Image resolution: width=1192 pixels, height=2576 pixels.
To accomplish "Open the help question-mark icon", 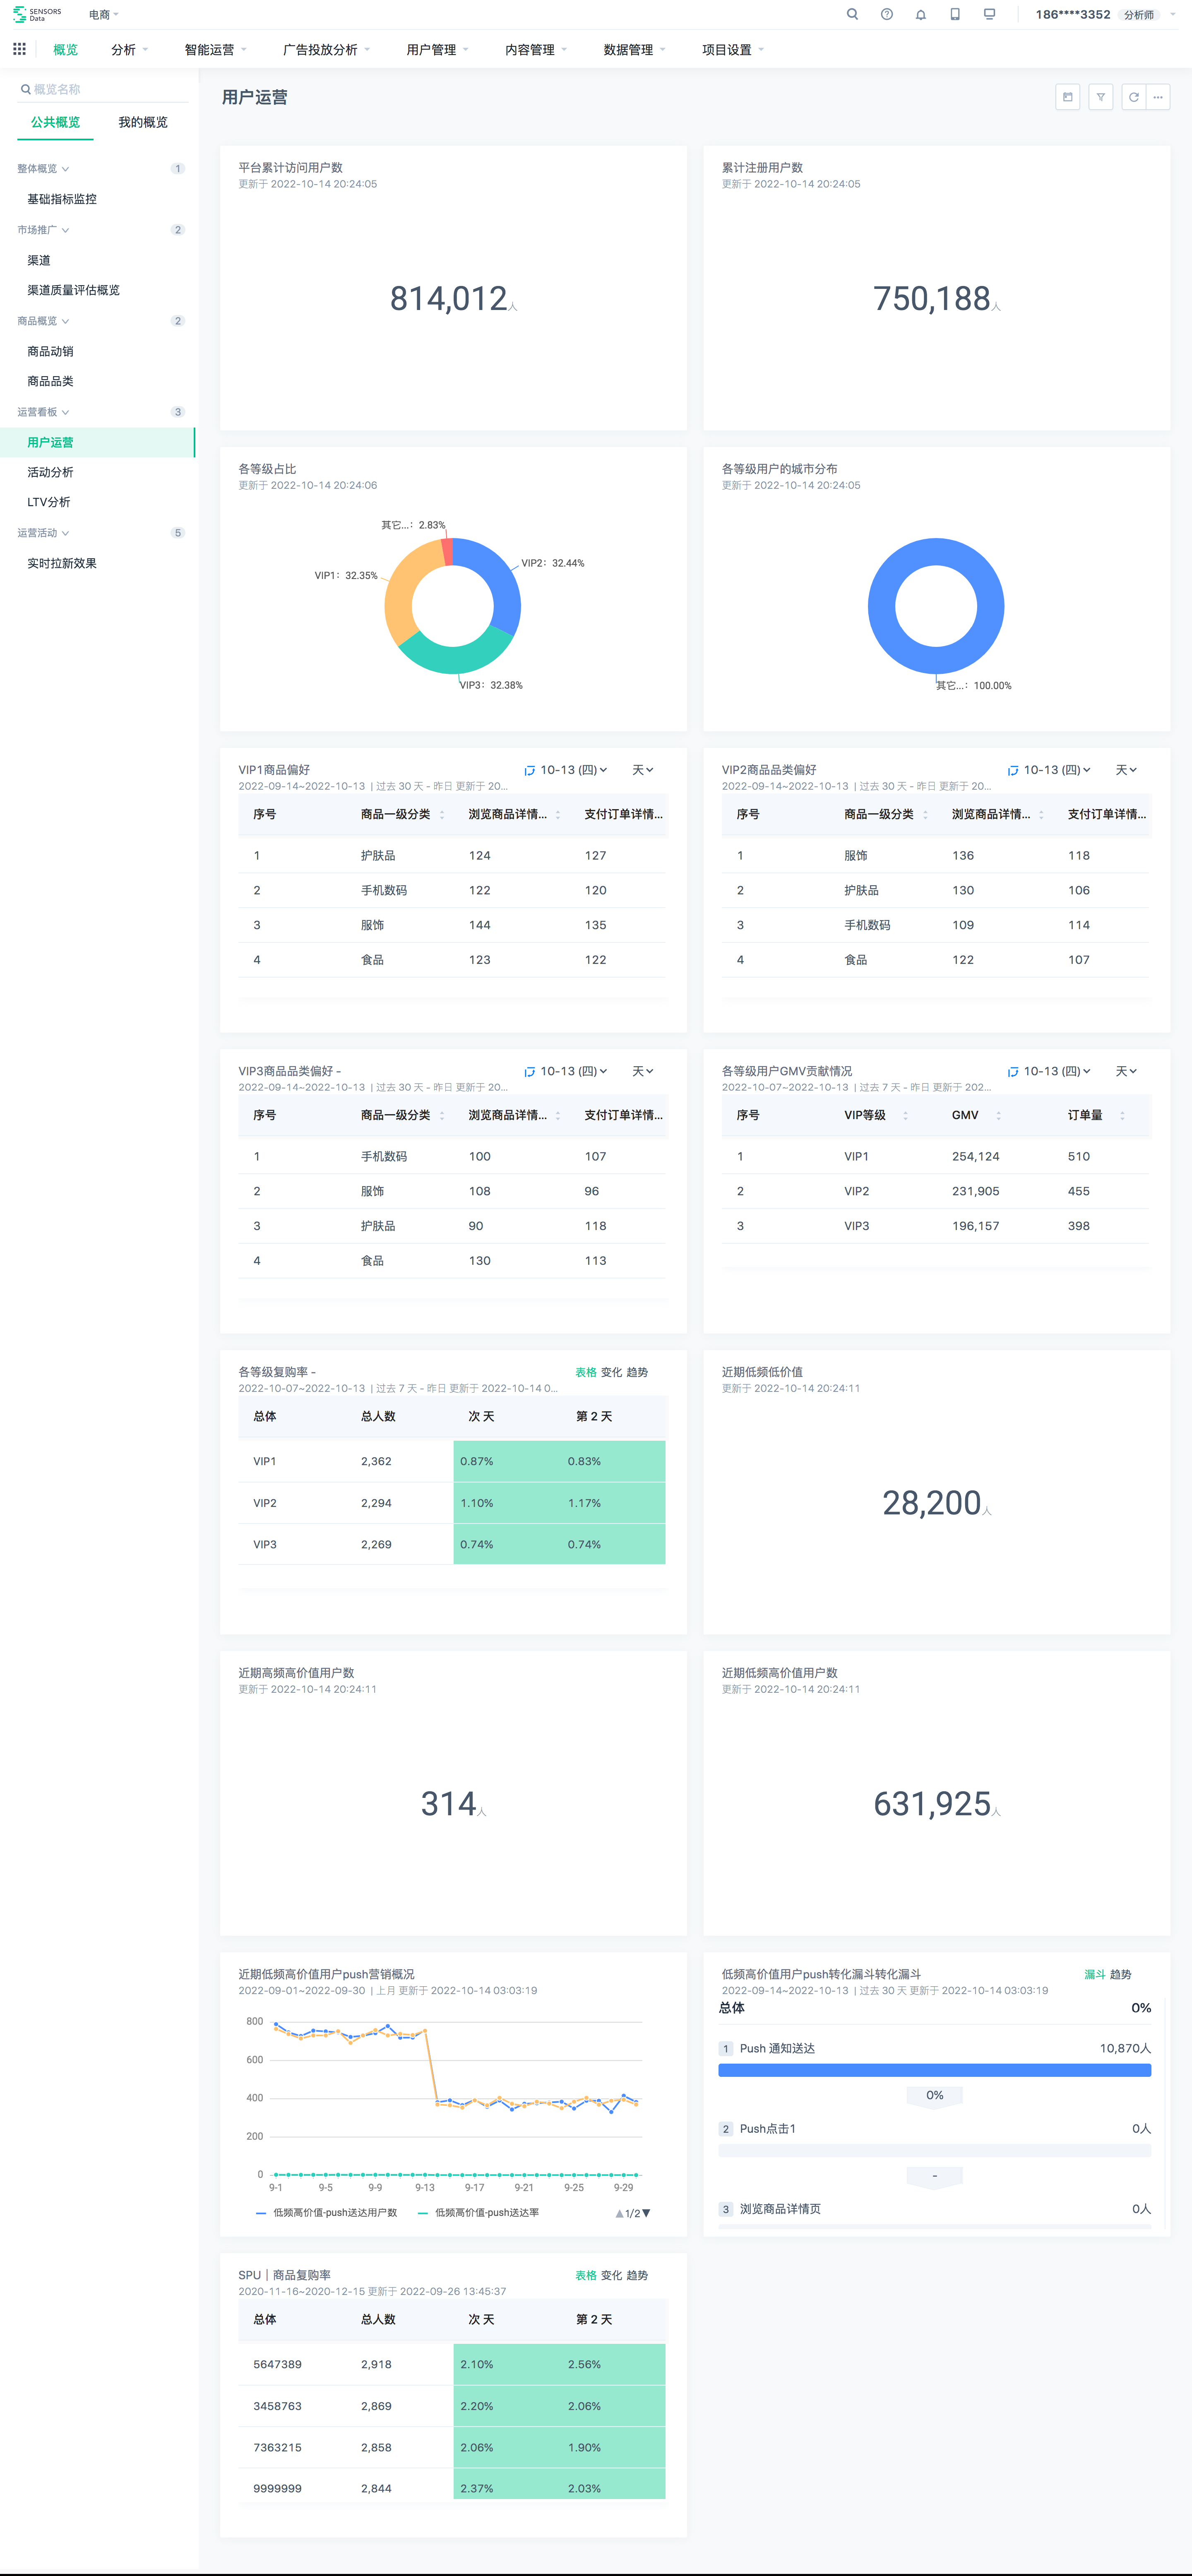I will point(886,14).
